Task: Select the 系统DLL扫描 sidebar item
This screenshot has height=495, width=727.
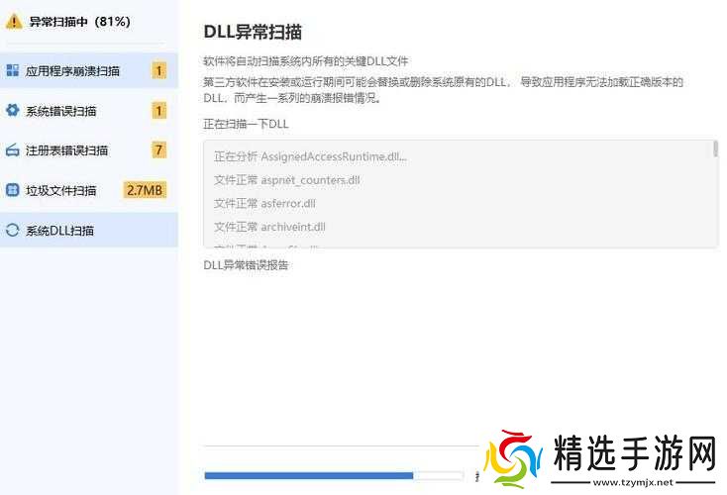Action: (89, 230)
